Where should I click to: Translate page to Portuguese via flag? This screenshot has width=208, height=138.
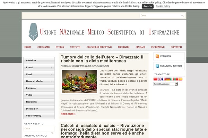176,79
